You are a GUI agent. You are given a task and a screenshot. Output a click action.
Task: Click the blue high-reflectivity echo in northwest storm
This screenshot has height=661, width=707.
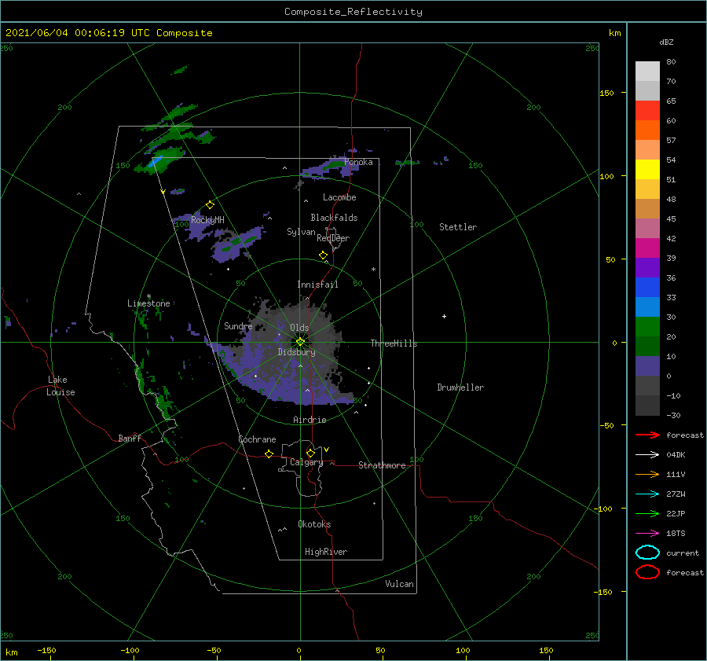click(156, 162)
